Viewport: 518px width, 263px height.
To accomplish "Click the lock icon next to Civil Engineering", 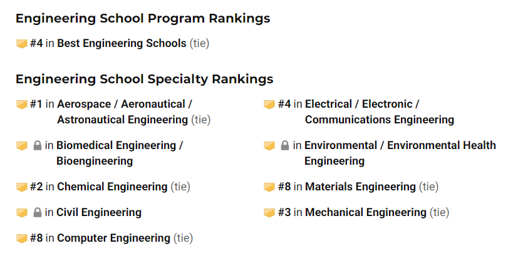I will click(37, 213).
